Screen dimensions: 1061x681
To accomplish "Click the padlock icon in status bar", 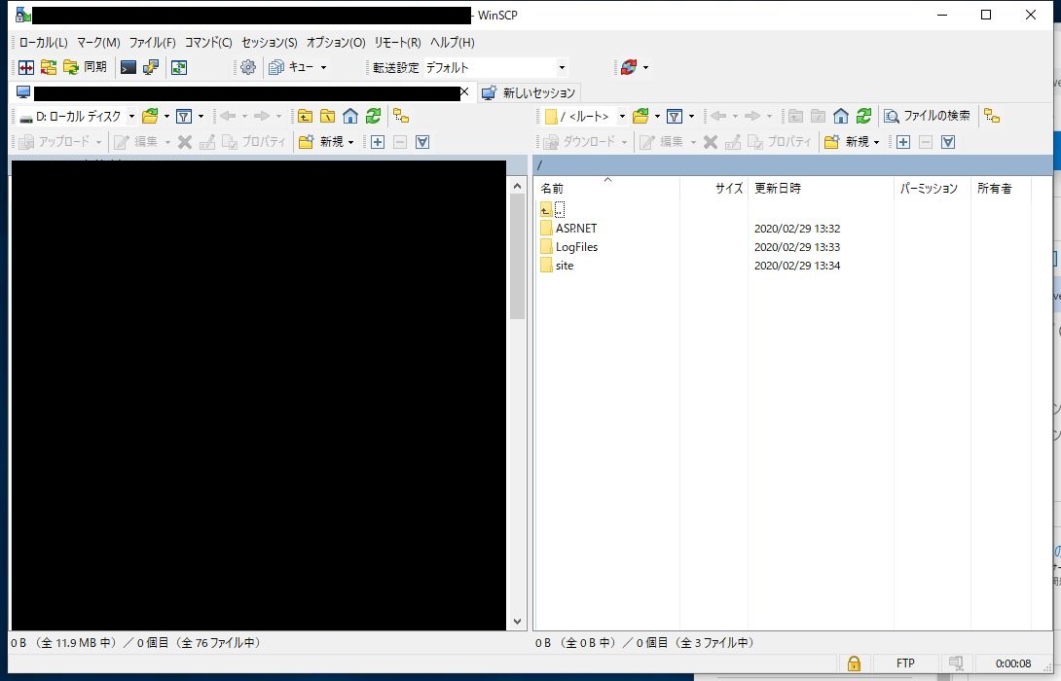I will point(854,663).
